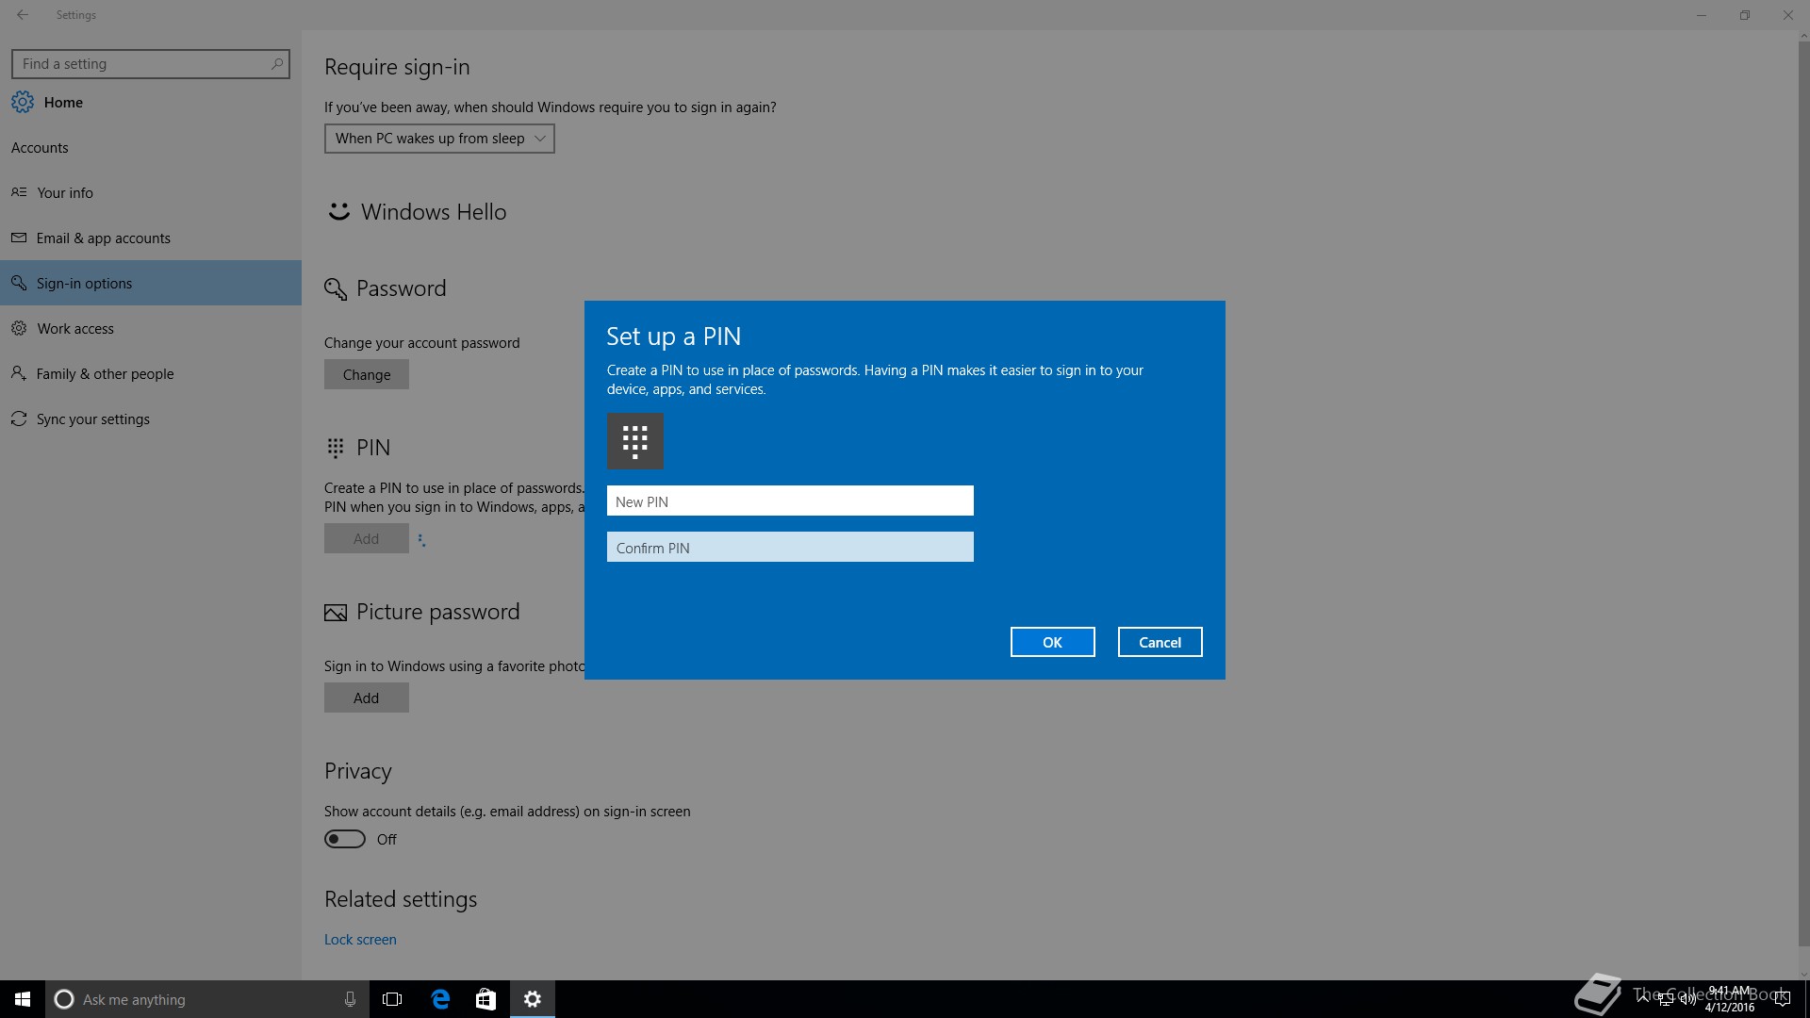Cancel the Set up a PIN dialog
The image size is (1810, 1018).
tap(1160, 642)
